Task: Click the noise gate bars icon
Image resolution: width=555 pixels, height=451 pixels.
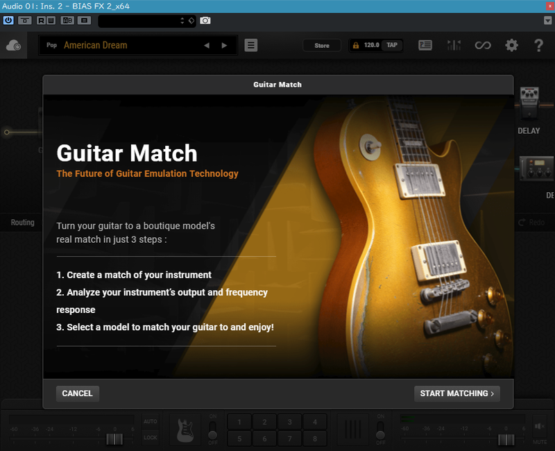Action: coord(353,429)
